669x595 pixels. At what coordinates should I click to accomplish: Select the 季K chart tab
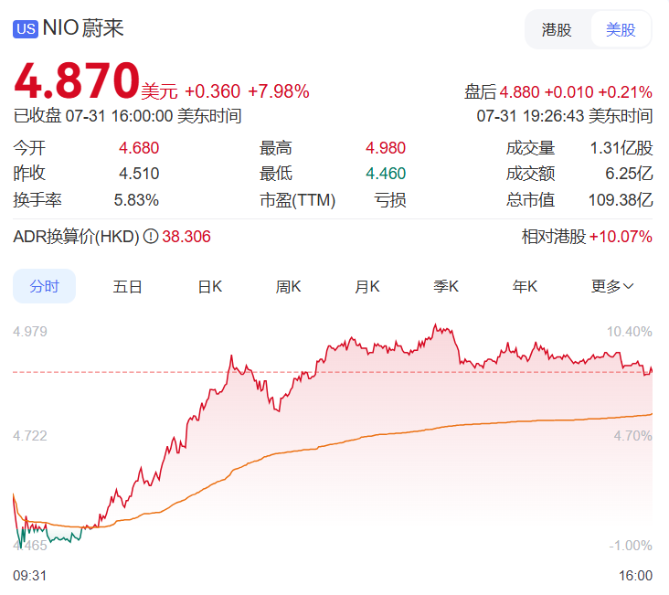(x=446, y=286)
